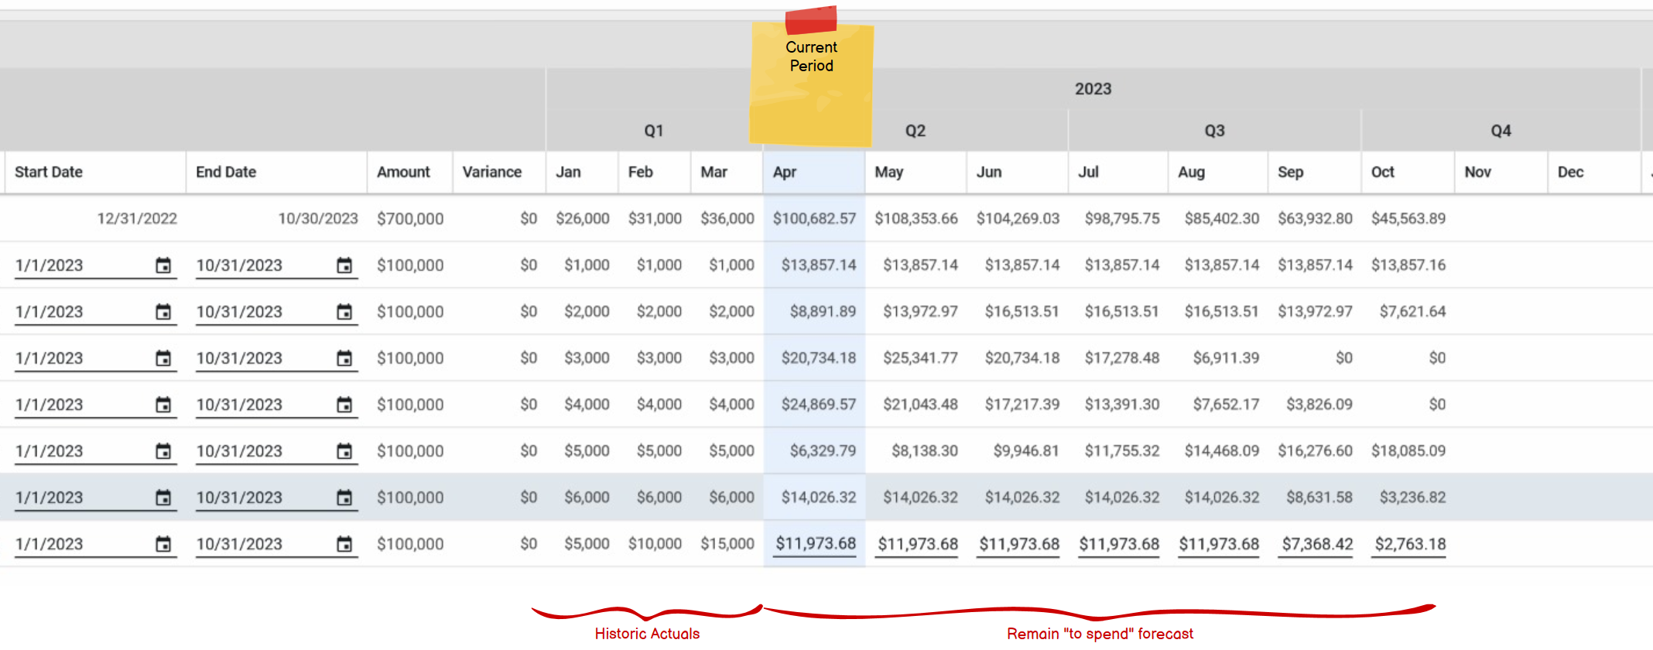Viewport: 1653px width, 650px height.
Task: Click the Start Date column header
Action: [49, 172]
